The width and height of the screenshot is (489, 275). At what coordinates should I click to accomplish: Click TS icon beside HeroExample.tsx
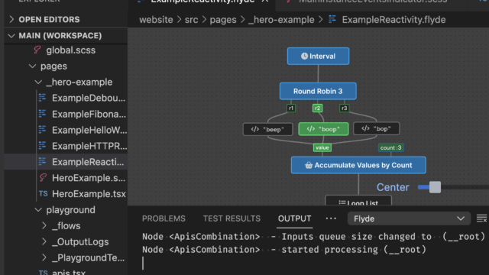pos(44,193)
